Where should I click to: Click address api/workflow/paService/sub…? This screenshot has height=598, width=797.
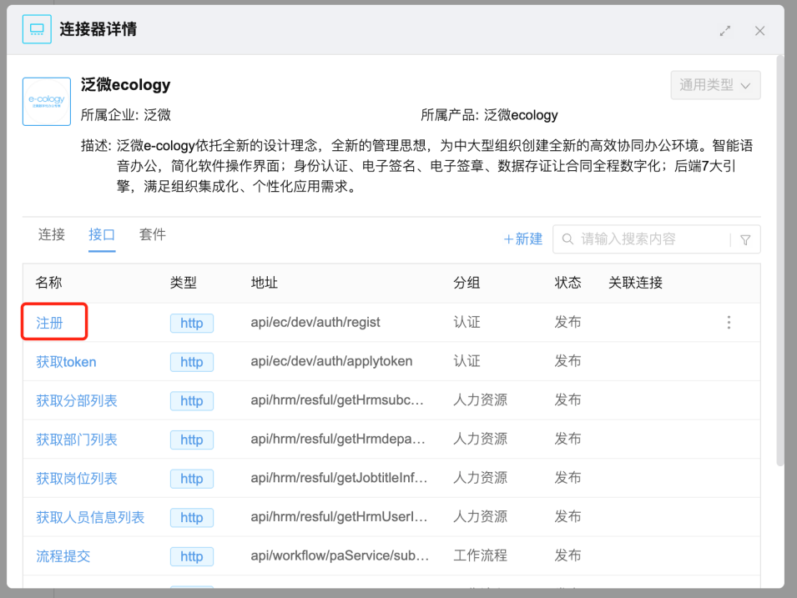point(340,555)
